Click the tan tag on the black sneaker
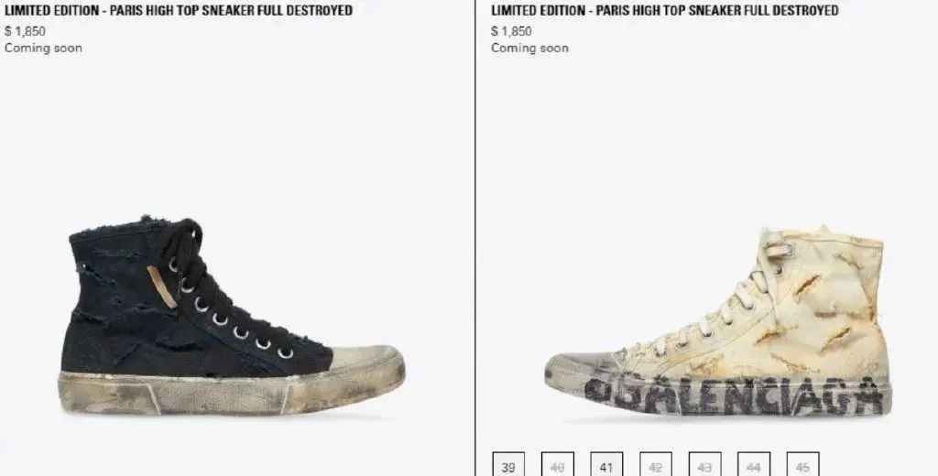This screenshot has width=938, height=476. [162, 287]
